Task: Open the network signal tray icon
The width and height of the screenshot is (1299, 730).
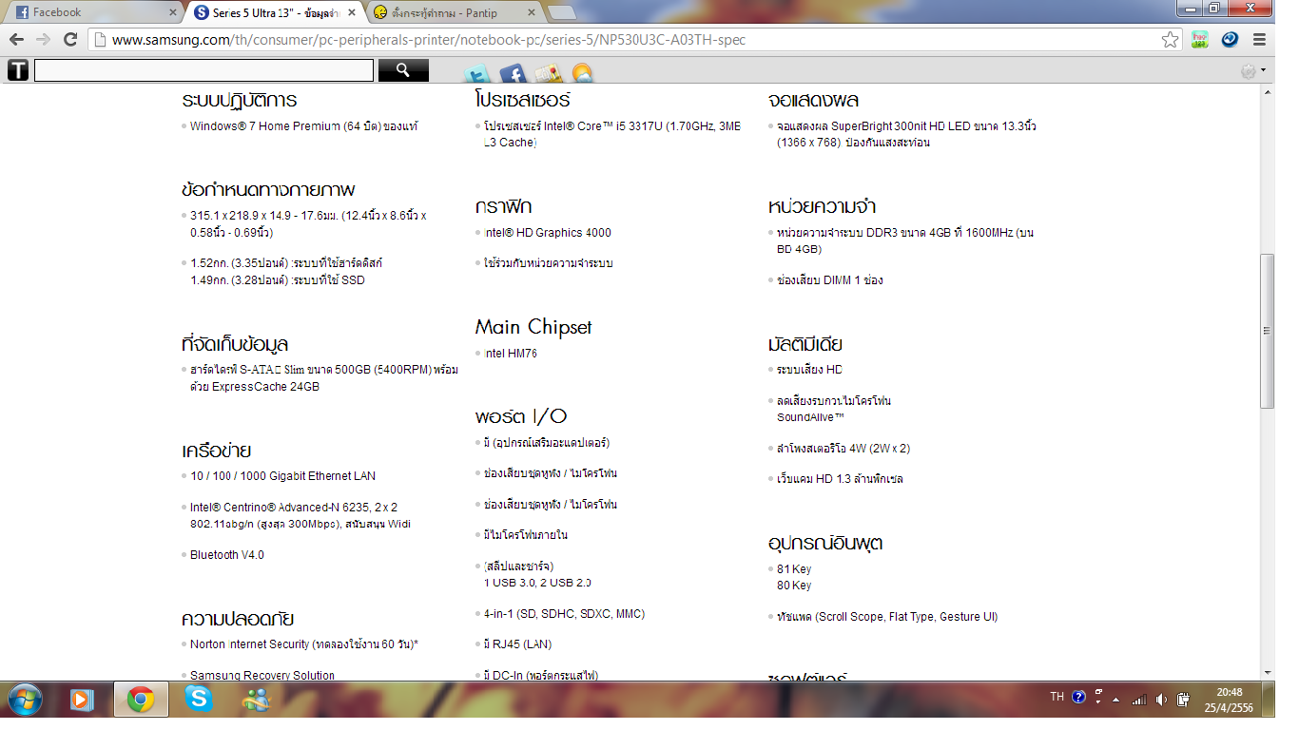Action: click(1138, 701)
